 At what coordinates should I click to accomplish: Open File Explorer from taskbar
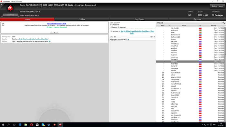pos(26,125)
